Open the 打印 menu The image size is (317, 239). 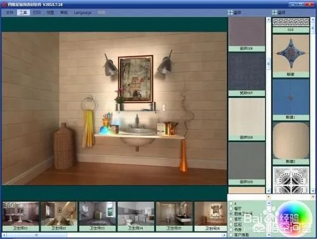tap(37, 13)
